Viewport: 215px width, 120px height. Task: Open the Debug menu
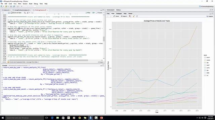tap(36, 4)
